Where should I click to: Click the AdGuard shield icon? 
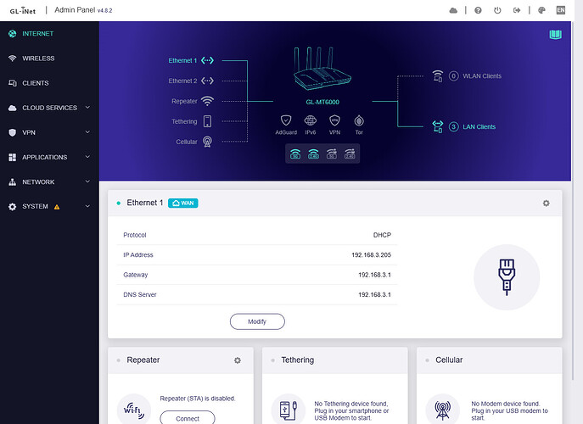pyautogui.click(x=286, y=120)
